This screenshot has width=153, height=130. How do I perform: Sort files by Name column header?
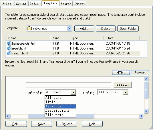28,38
